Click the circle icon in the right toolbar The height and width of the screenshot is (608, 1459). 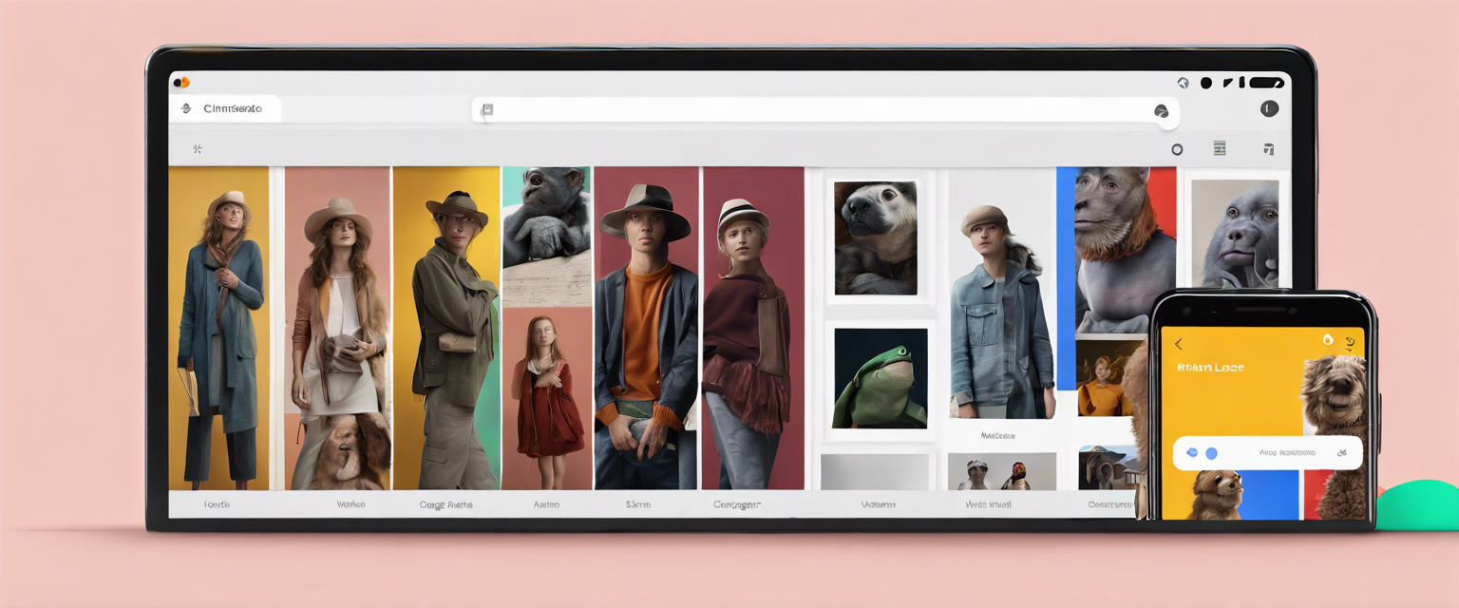pos(1177,149)
